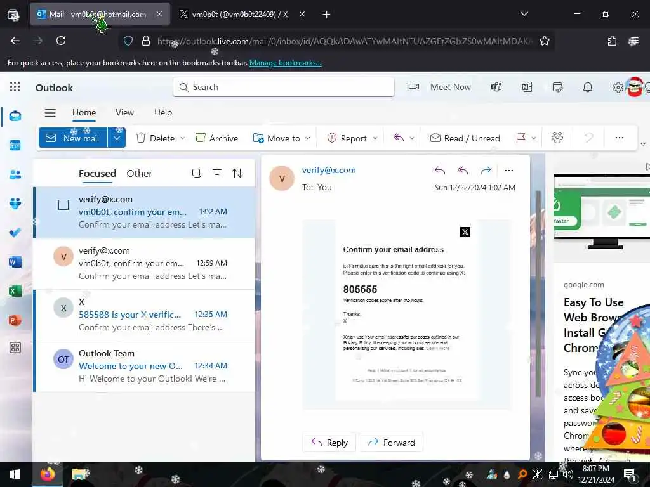Select the Other inbox tab
This screenshot has width=650, height=487.
pyautogui.click(x=139, y=174)
